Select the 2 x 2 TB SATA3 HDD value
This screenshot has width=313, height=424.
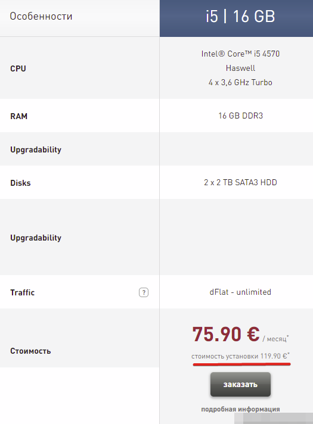[240, 183]
